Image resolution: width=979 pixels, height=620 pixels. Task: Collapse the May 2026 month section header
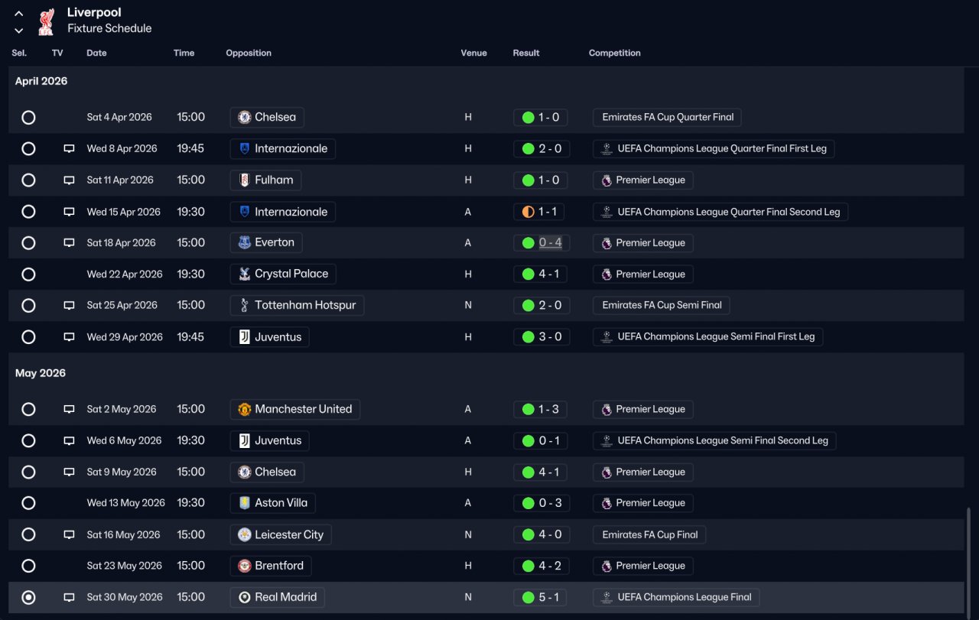(x=41, y=373)
